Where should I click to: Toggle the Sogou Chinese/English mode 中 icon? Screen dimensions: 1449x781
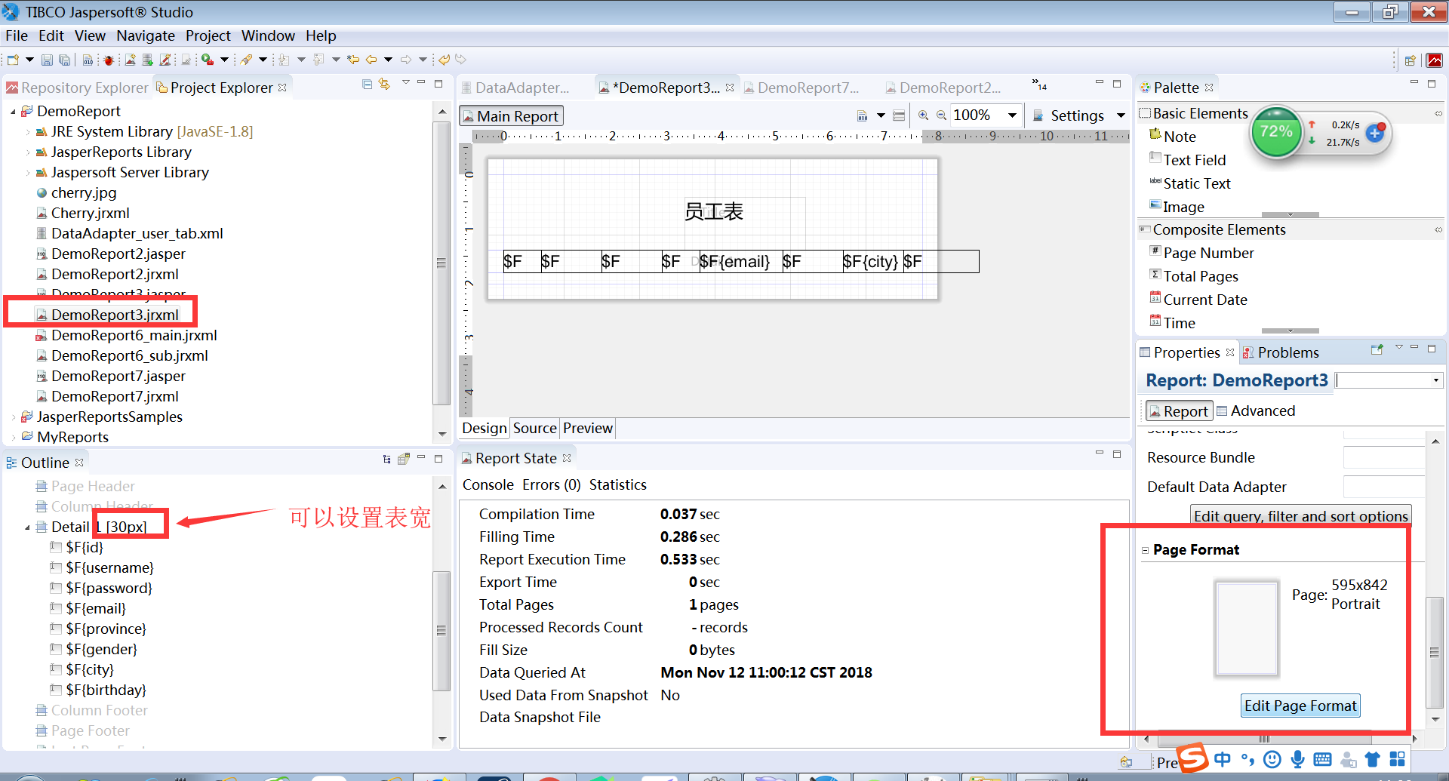point(1223,759)
